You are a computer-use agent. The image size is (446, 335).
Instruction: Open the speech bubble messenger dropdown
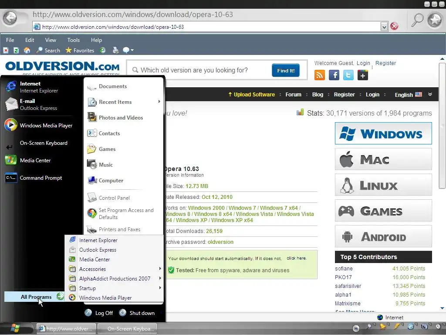(128, 51)
